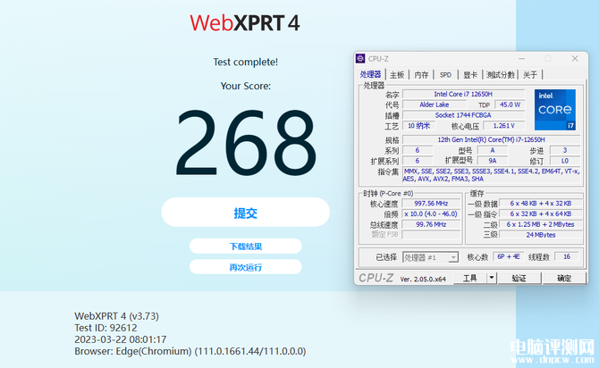
Task: Switch to the 显卡 tab
Action: click(x=470, y=75)
